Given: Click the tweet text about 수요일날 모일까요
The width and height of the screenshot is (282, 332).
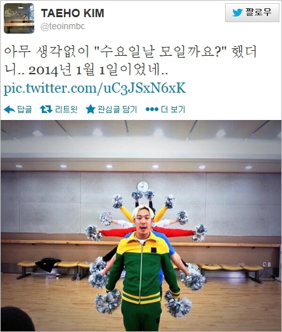Looking at the screenshot, I should pos(130,60).
